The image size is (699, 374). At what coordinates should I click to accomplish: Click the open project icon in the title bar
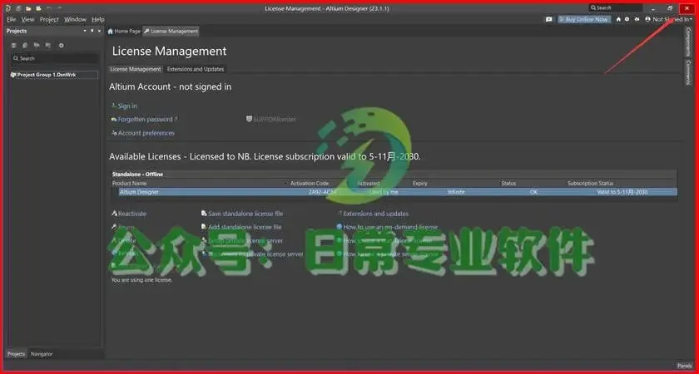pos(39,8)
